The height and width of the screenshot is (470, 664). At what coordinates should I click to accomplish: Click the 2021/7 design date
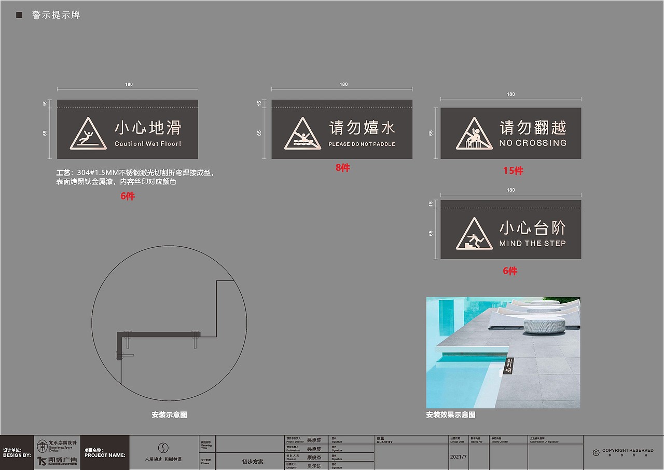pos(459,457)
